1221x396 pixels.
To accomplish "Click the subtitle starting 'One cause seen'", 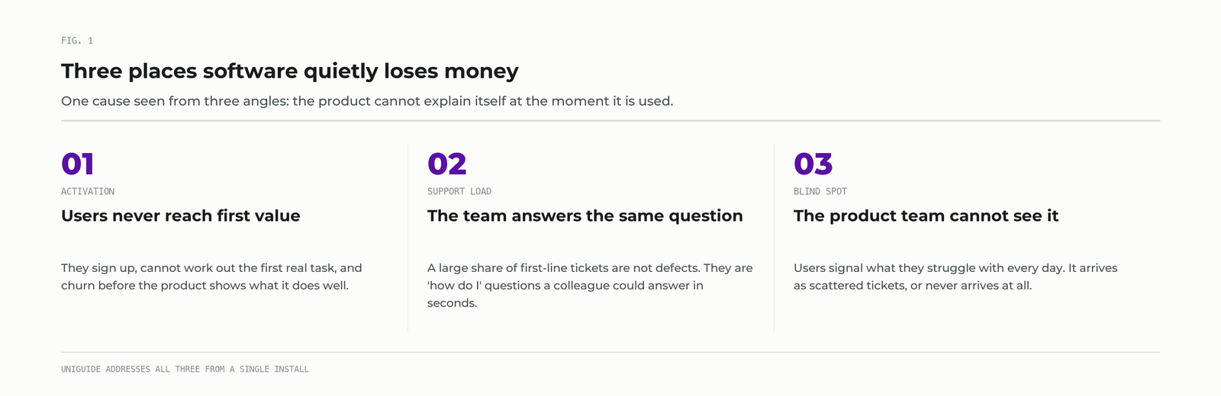I will coord(367,101).
